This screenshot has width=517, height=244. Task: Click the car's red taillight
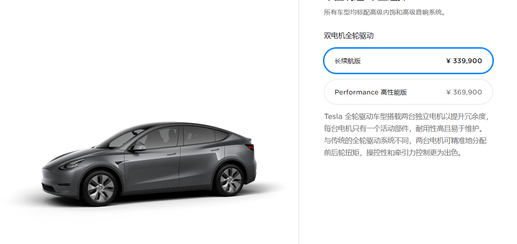pyautogui.click(x=251, y=147)
